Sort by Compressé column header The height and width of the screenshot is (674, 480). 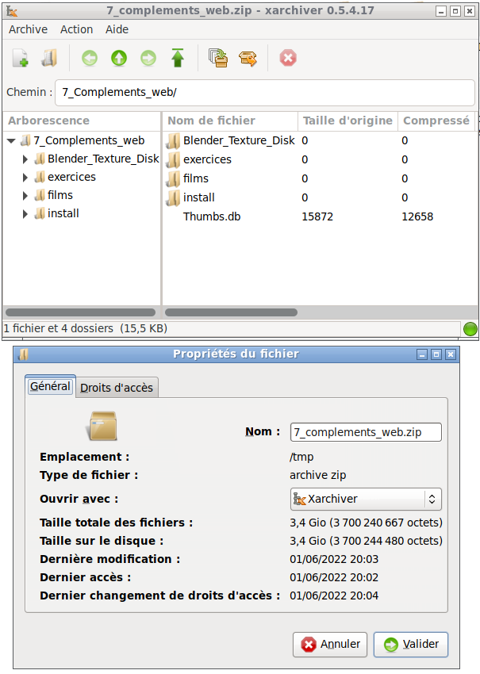436,121
